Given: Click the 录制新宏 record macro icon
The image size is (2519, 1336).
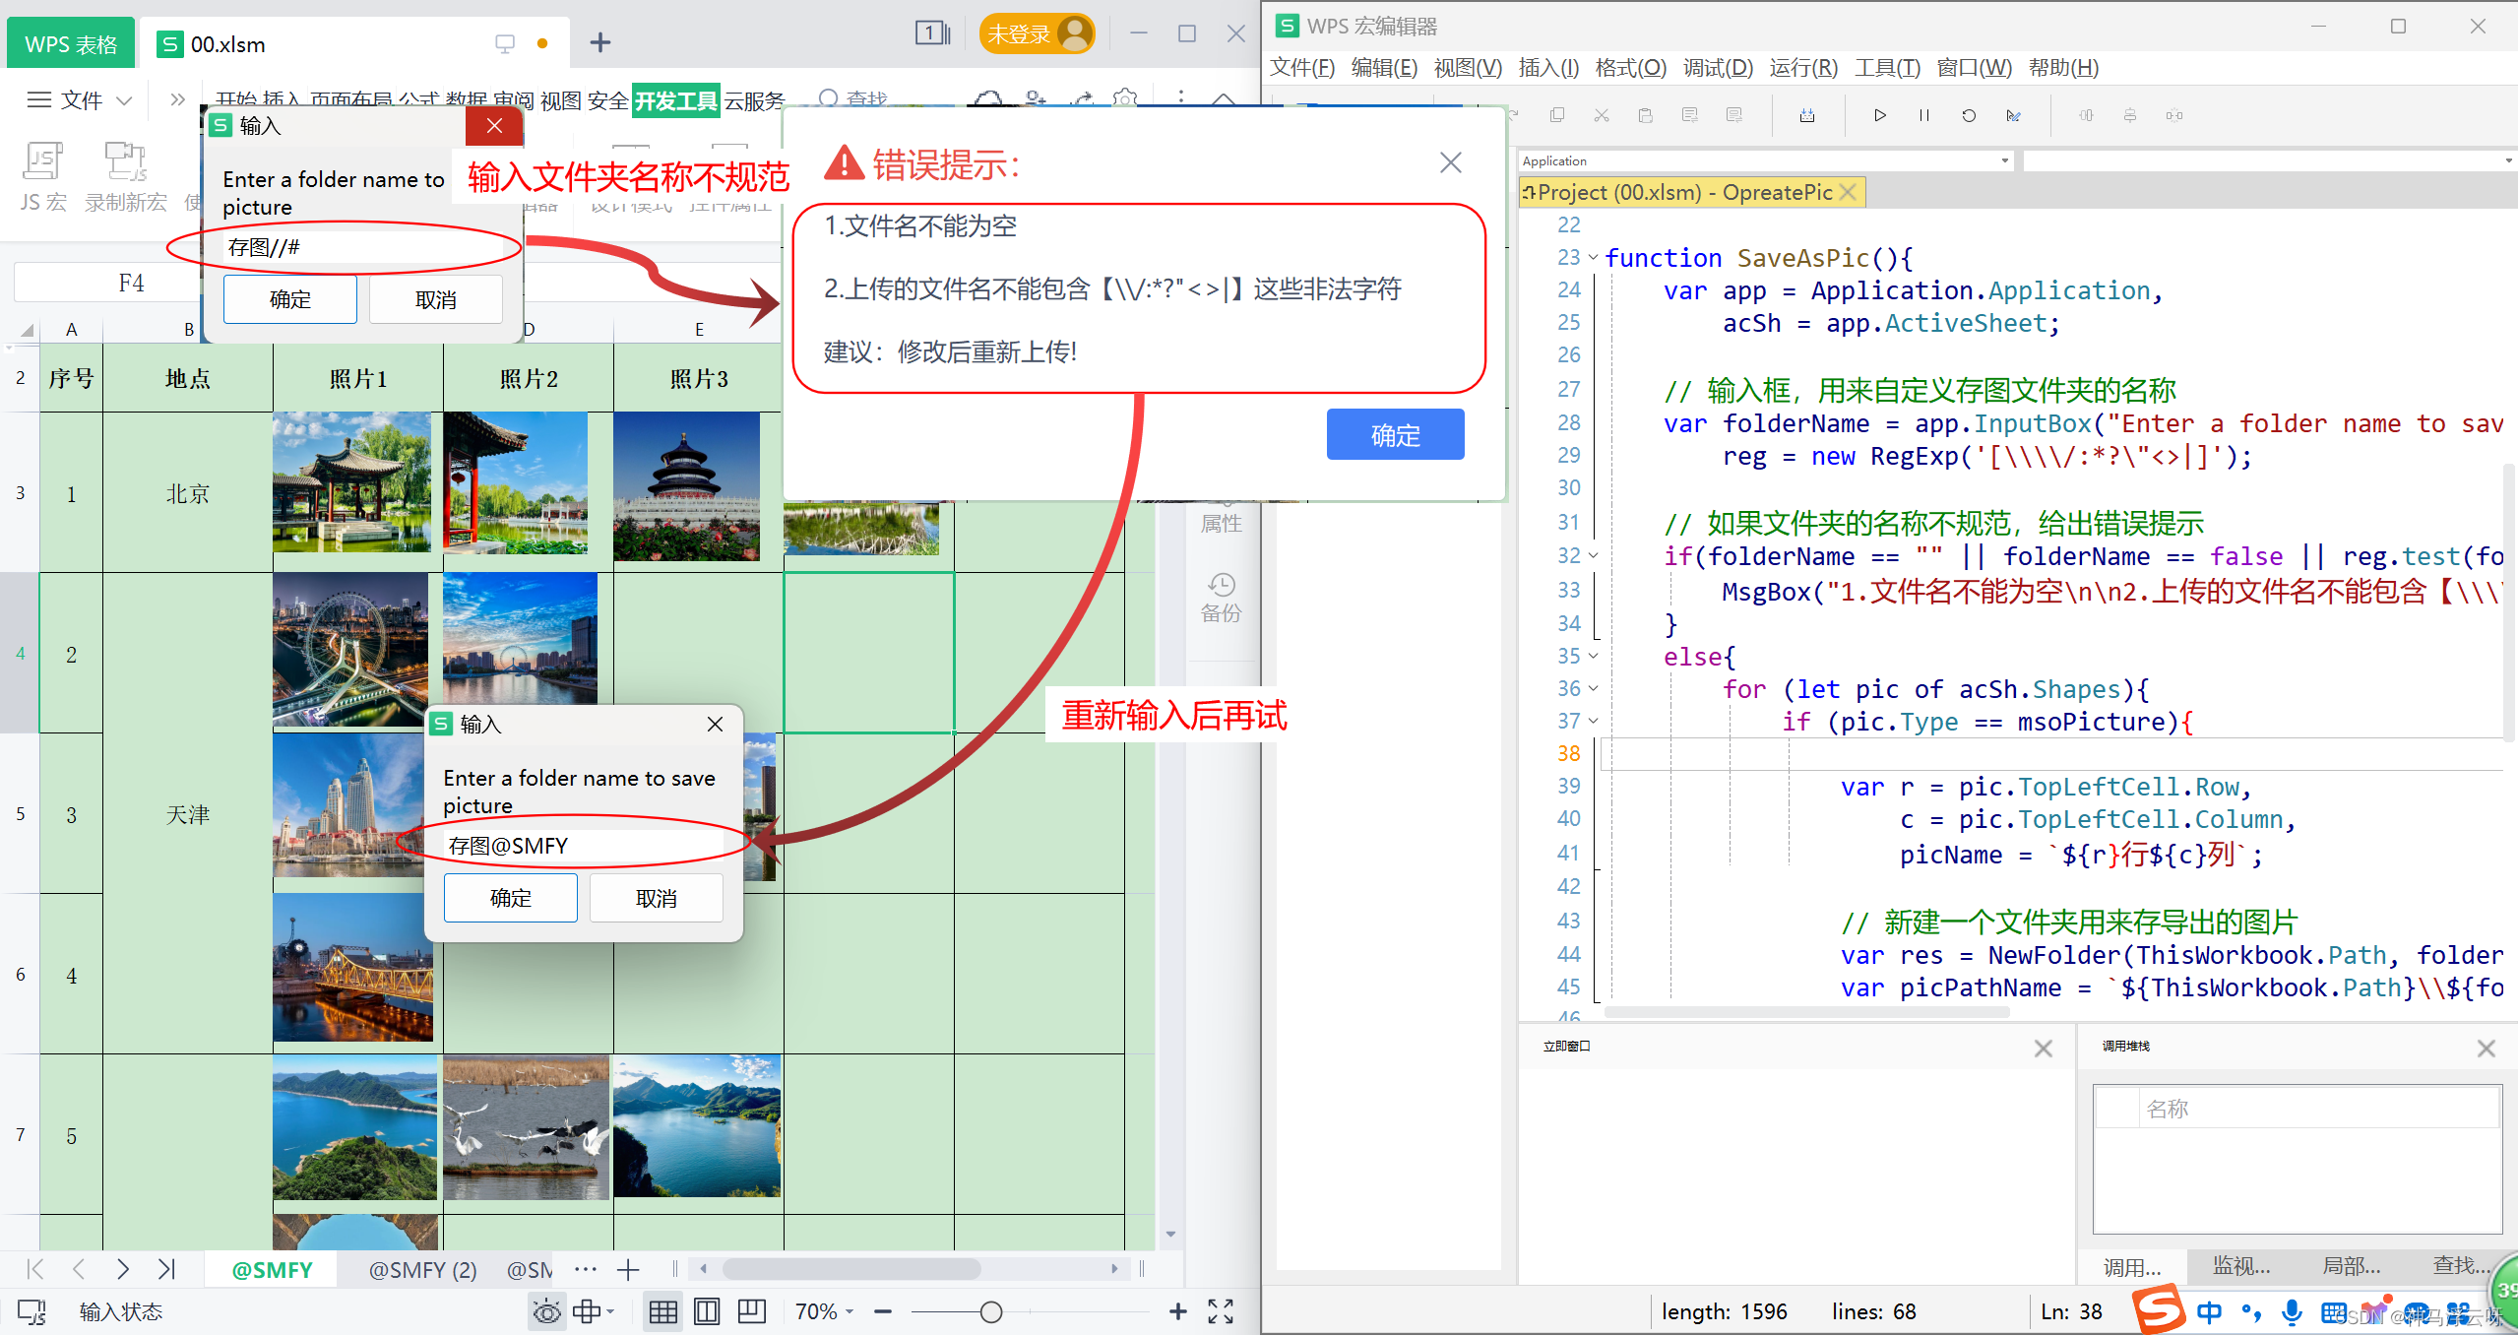Looking at the screenshot, I should [x=125, y=162].
